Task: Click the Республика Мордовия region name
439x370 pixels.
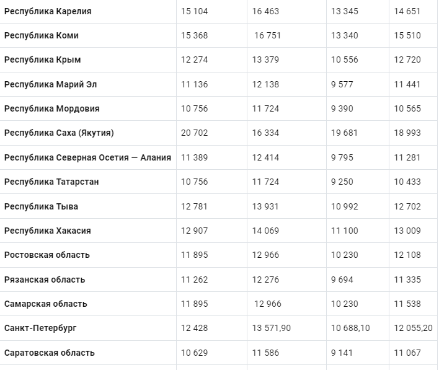Action: pos(52,108)
